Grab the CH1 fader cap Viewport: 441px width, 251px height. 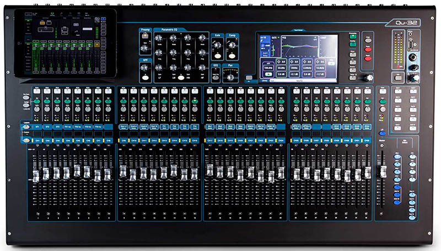(36, 176)
